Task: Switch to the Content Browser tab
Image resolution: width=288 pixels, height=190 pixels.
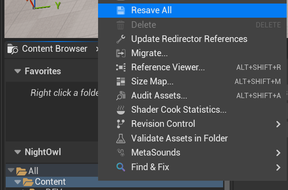Action: [x=54, y=49]
